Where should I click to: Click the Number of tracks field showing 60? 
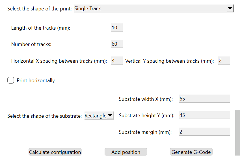point(116,44)
